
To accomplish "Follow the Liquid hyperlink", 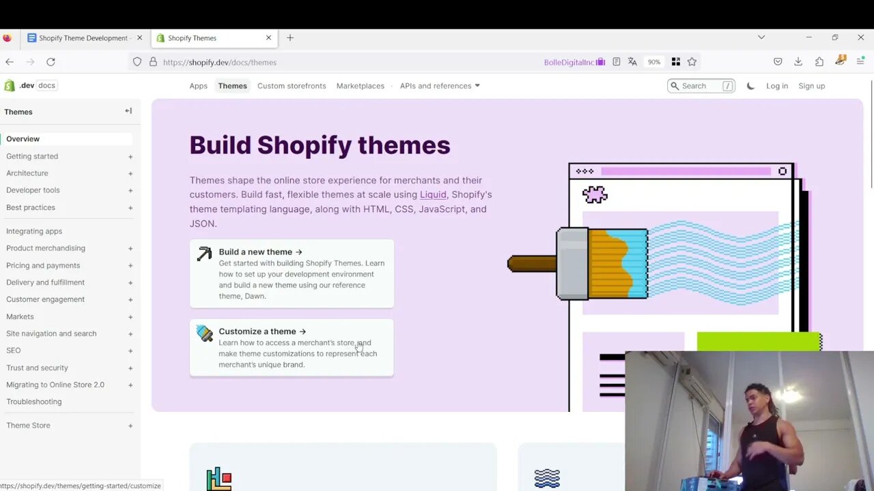I will pyautogui.click(x=433, y=194).
